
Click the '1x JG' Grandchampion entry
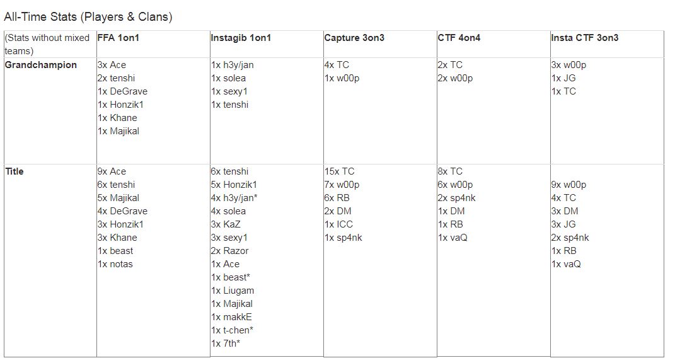pos(563,78)
